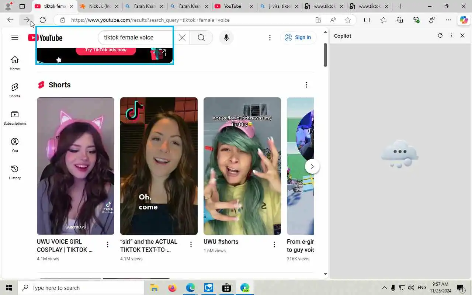472x295 pixels.
Task: Open the UWU #shorts title
Action: point(221,242)
